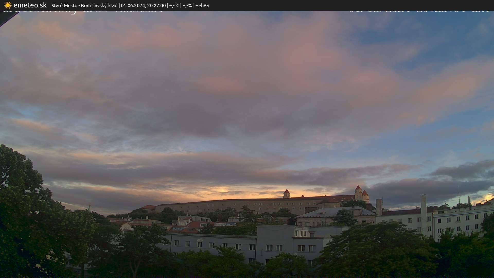494x278 pixels.
Task: Click the camera timestamp overlay at top right
Action: pos(419,11)
